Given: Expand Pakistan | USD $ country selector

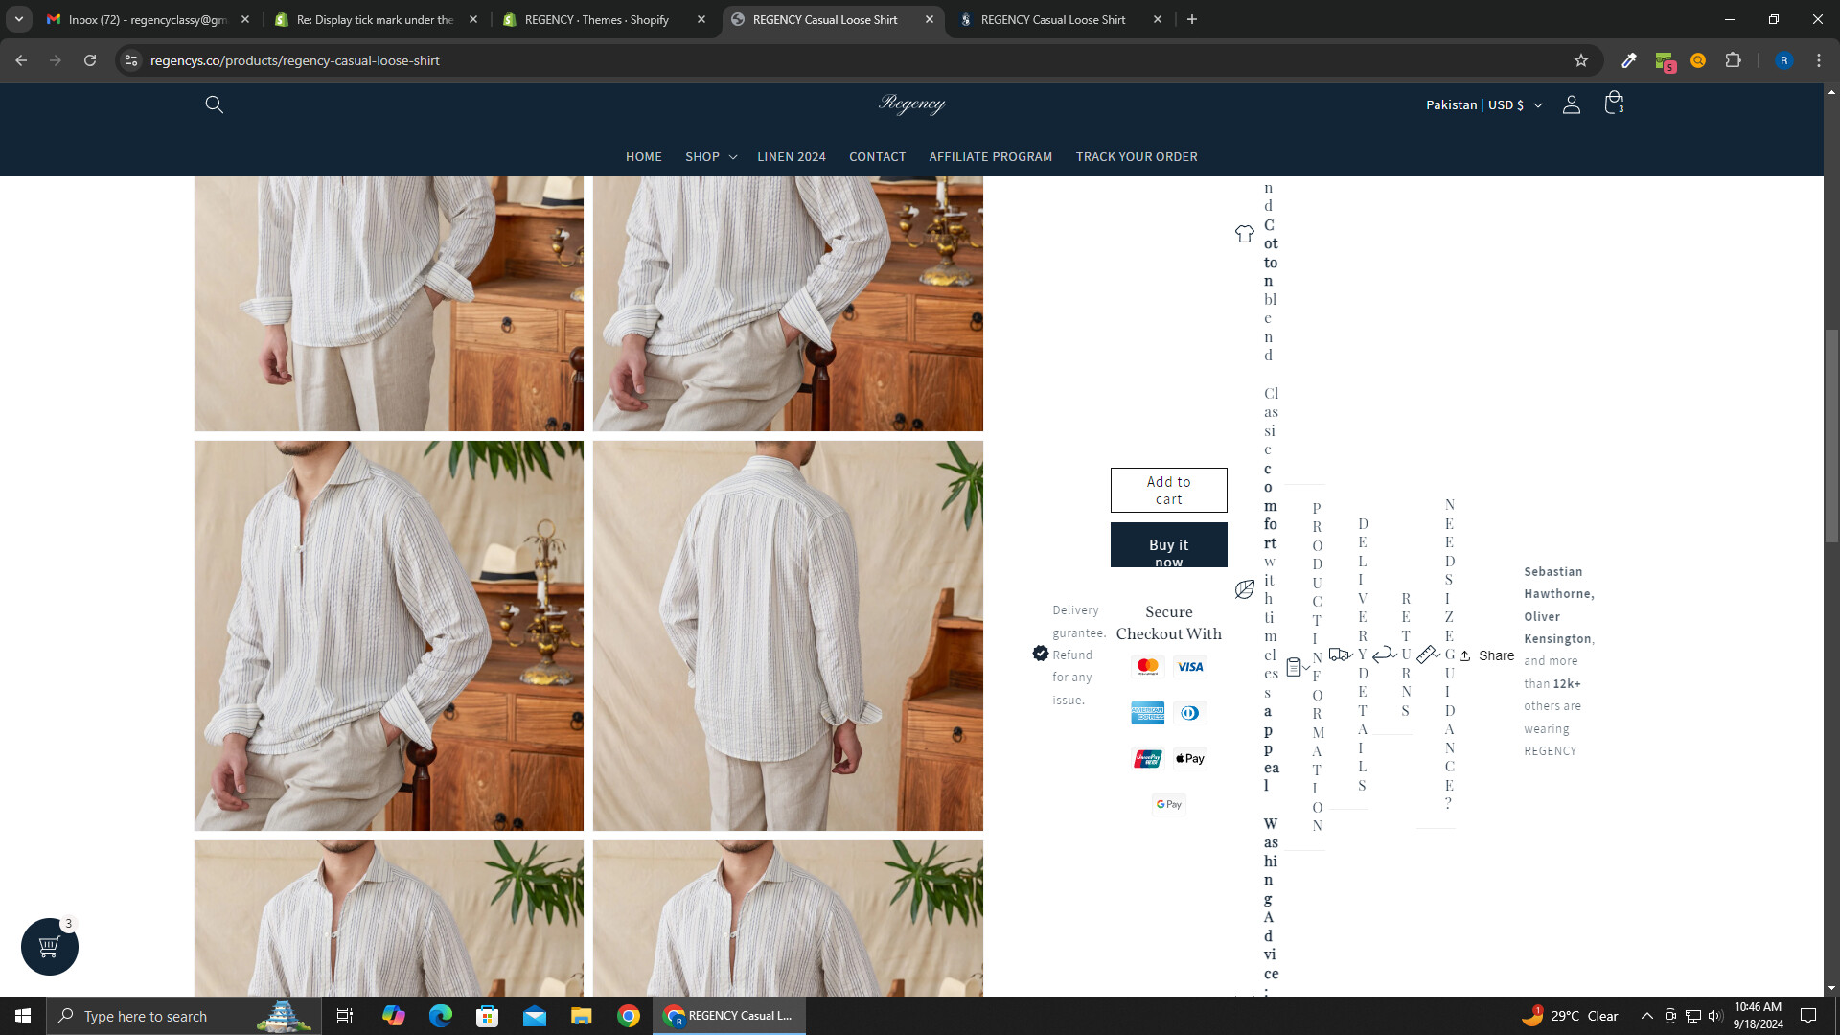Looking at the screenshot, I should coord(1483,104).
